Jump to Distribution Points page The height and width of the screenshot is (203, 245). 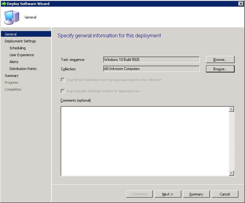pos(23,69)
